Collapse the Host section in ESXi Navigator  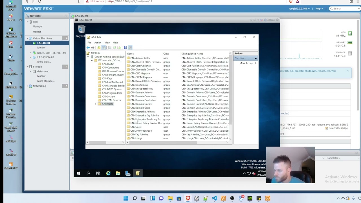point(28,22)
